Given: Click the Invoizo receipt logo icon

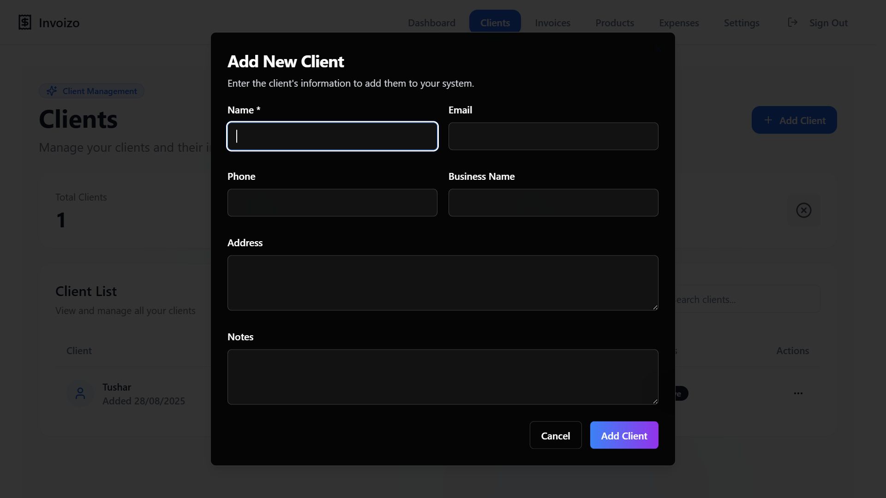Looking at the screenshot, I should pos(25,22).
